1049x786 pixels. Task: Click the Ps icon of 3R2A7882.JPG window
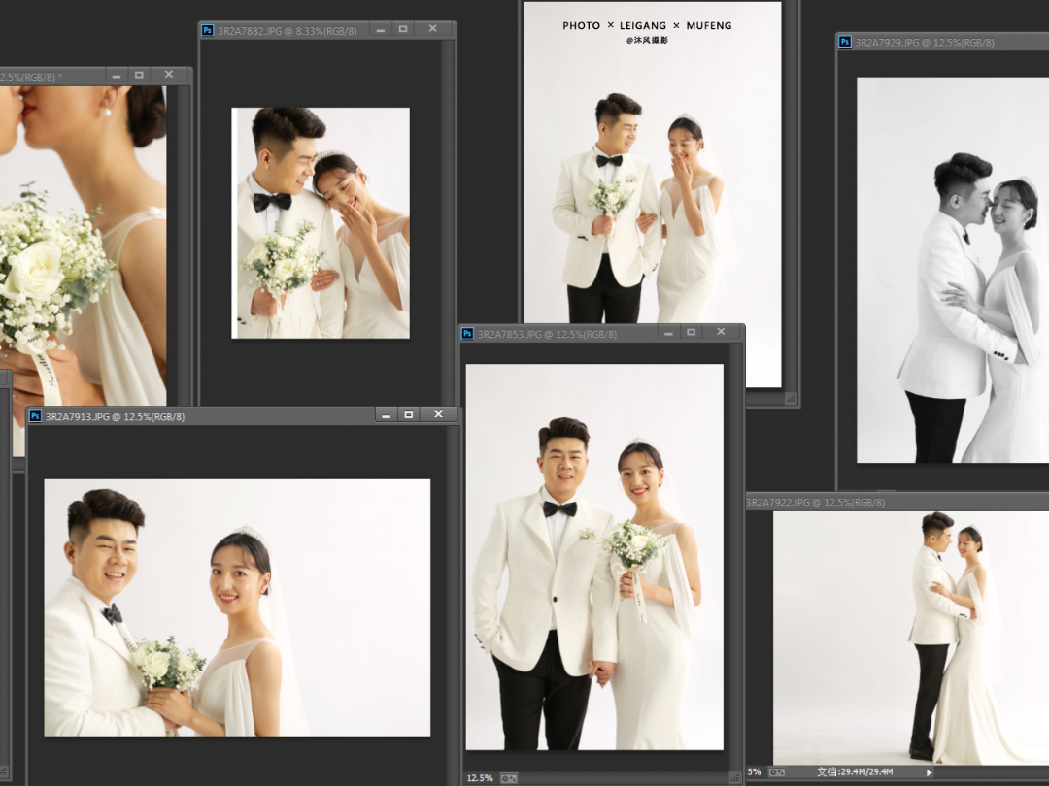click(208, 30)
